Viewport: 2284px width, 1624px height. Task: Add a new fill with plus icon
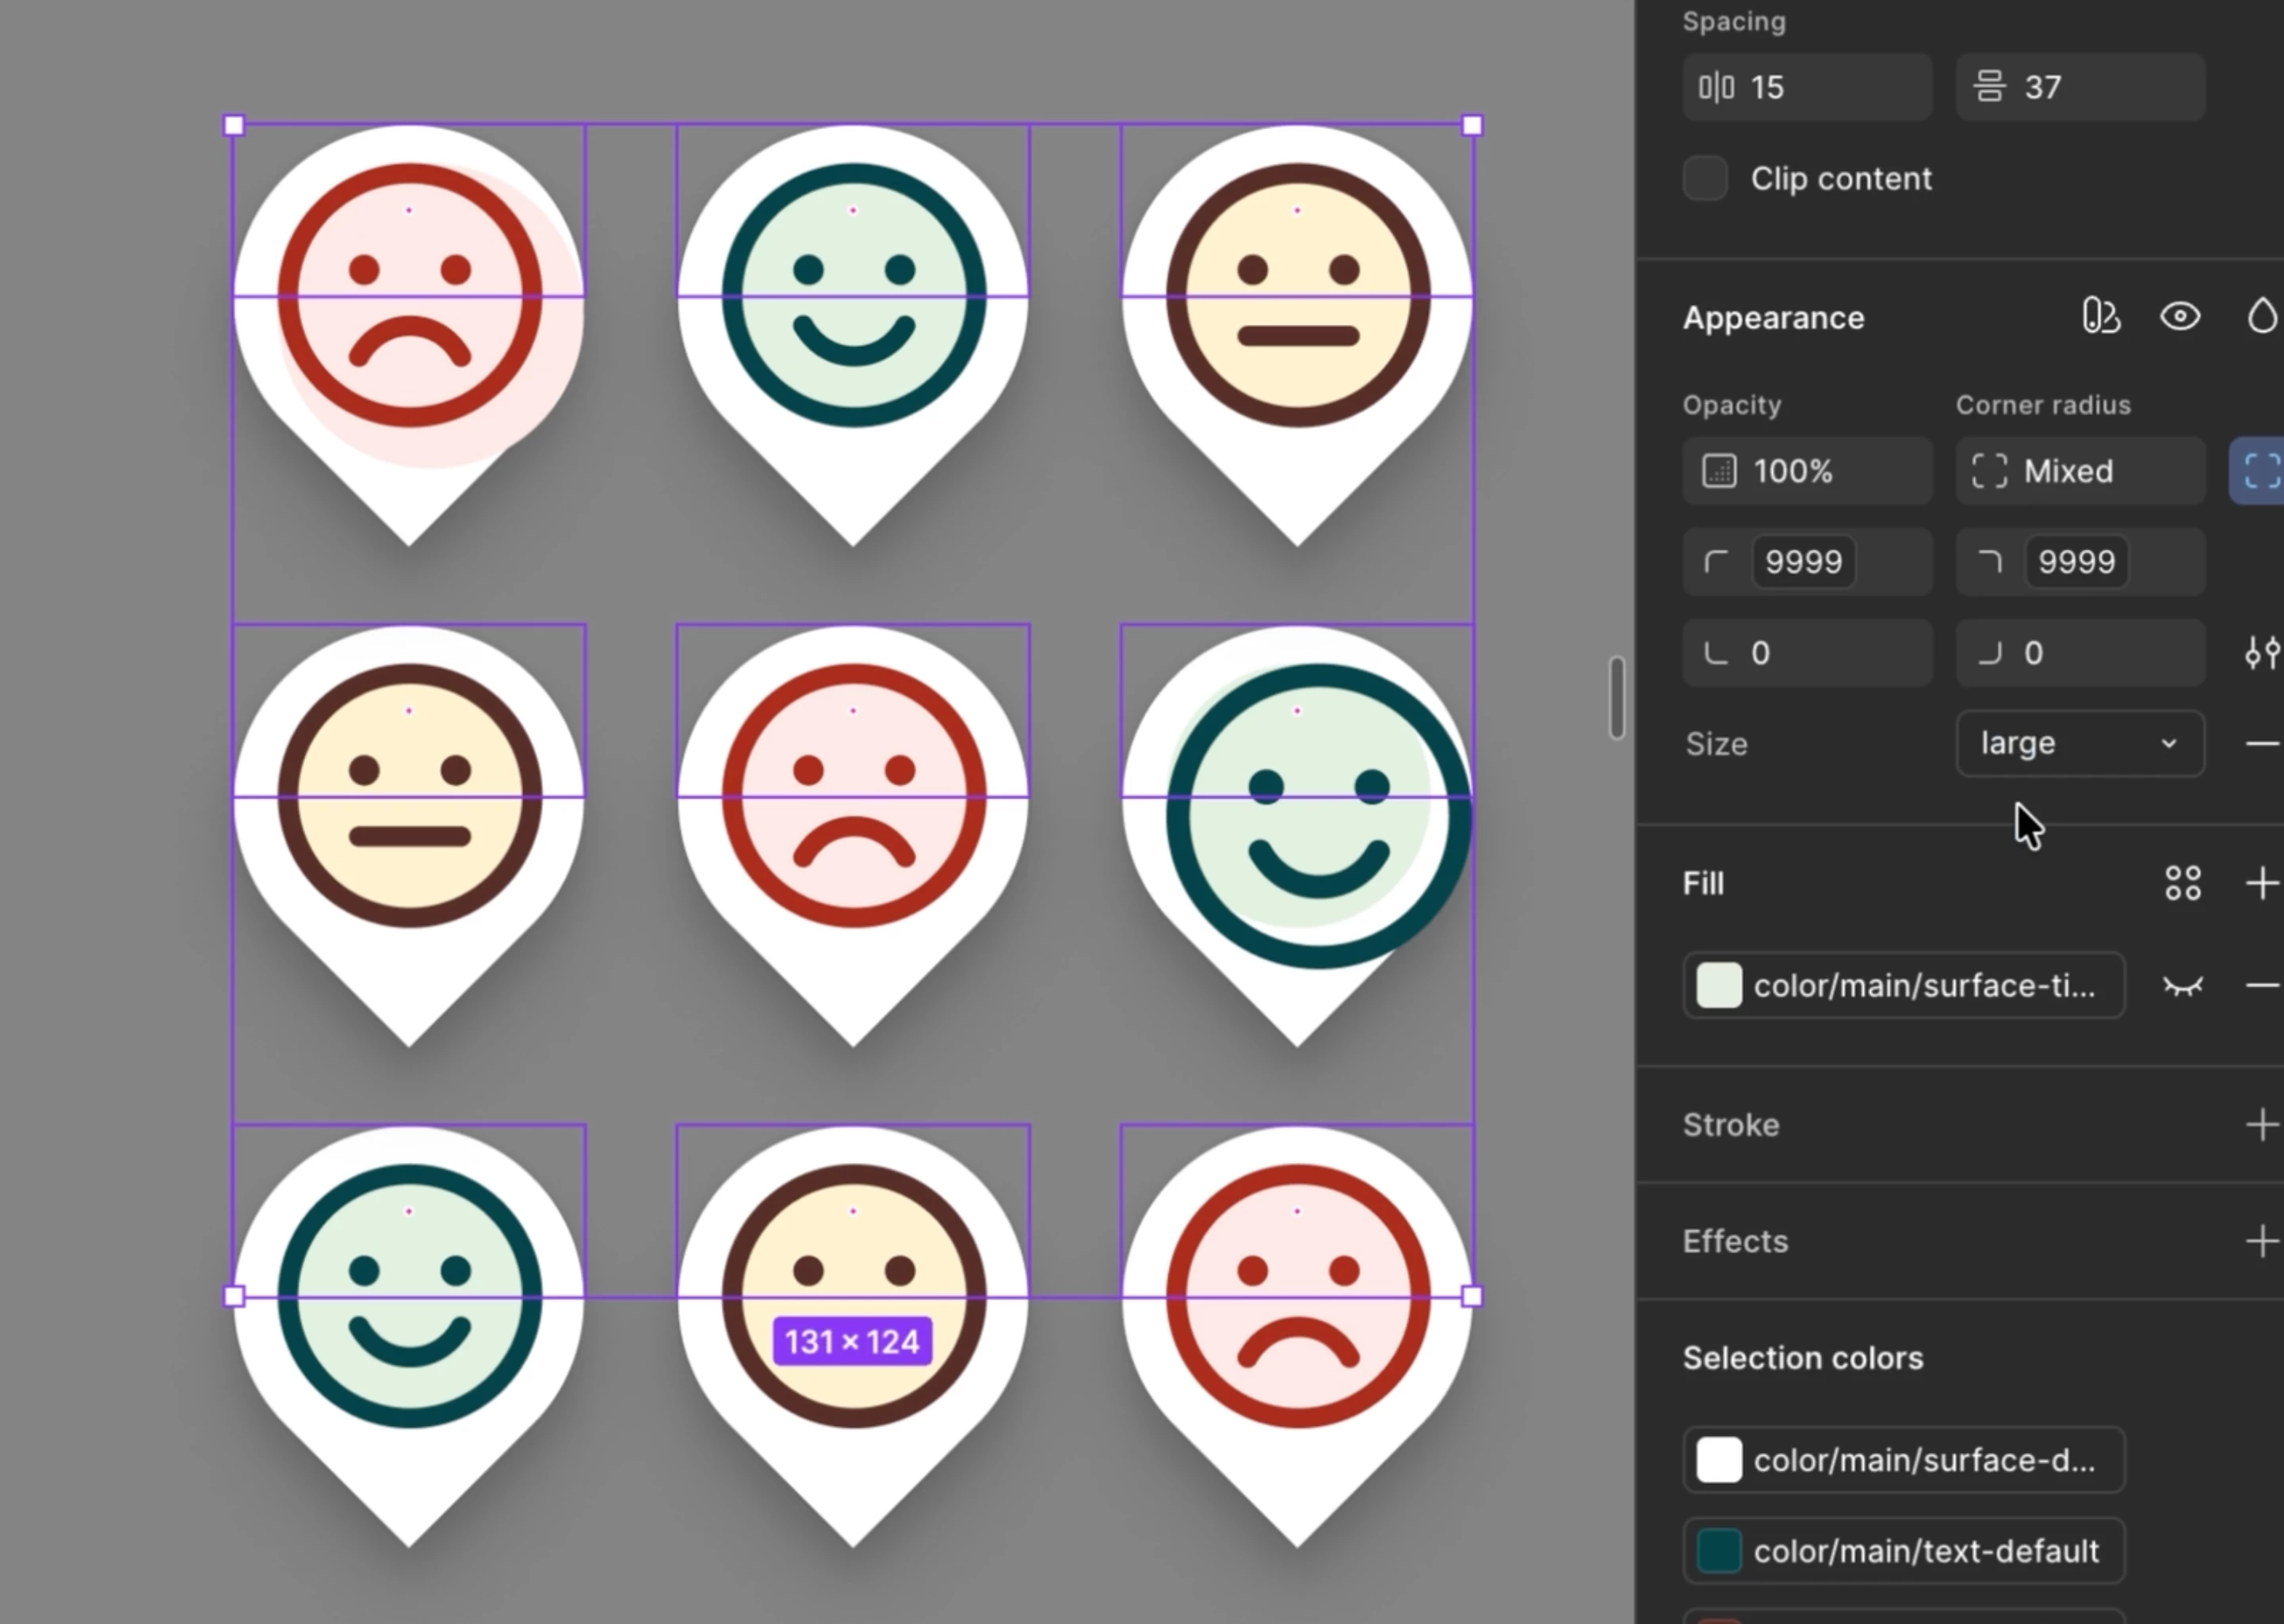(2262, 884)
